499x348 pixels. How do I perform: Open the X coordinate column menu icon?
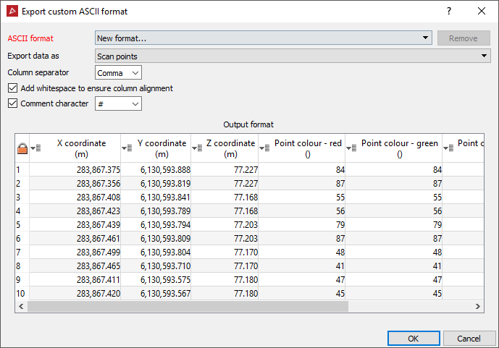pos(35,148)
